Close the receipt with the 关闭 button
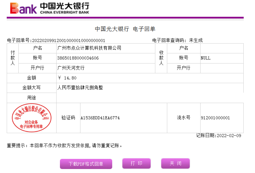 pos(175,163)
